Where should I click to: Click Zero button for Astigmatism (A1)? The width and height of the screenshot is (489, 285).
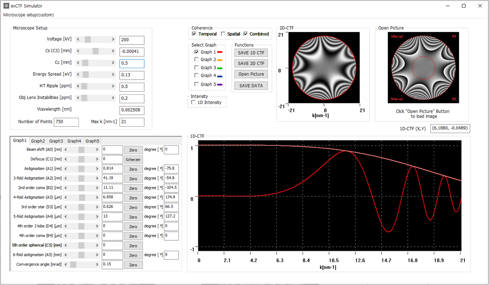click(x=133, y=169)
